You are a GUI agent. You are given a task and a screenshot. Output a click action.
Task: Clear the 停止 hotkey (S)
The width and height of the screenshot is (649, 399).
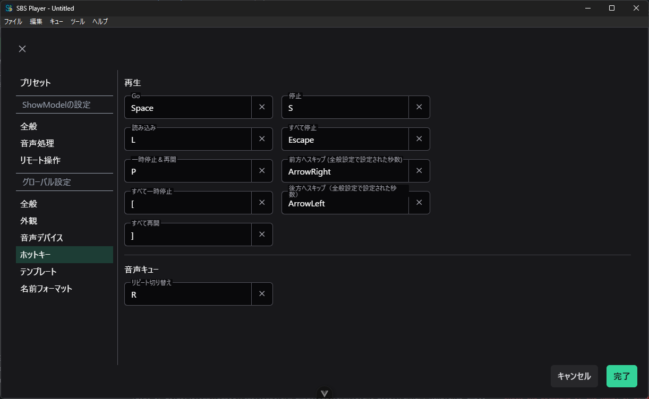[x=419, y=107]
